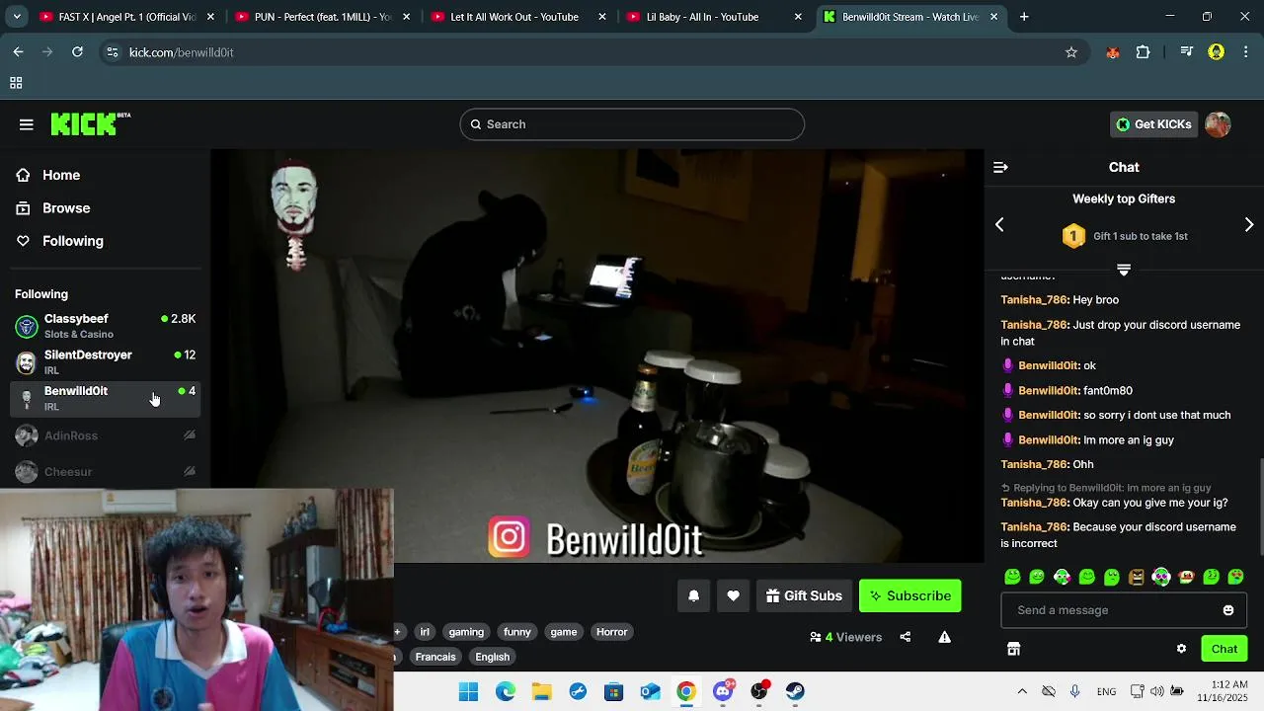The height and width of the screenshot is (711, 1264).
Task: Open OBS from taskbar
Action: [x=759, y=691]
